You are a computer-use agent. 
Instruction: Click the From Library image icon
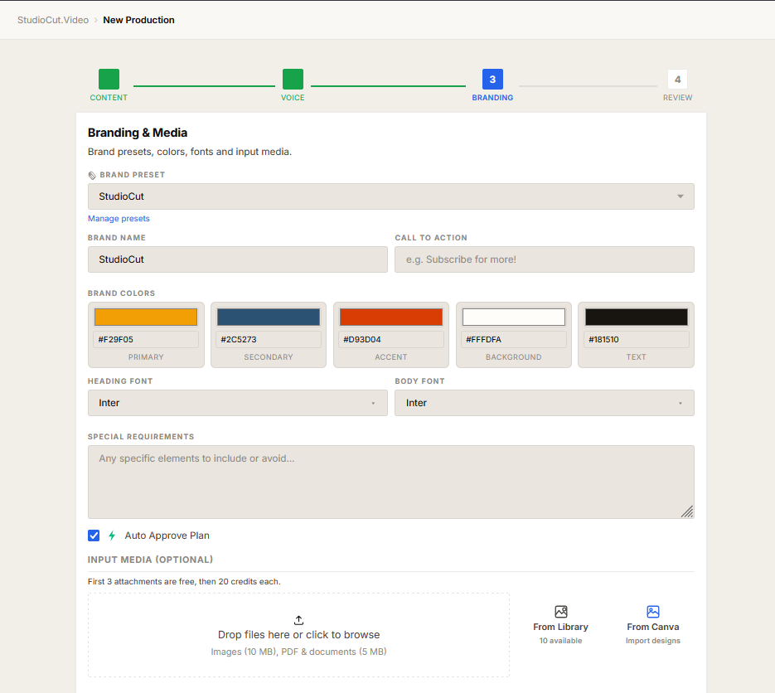point(560,612)
